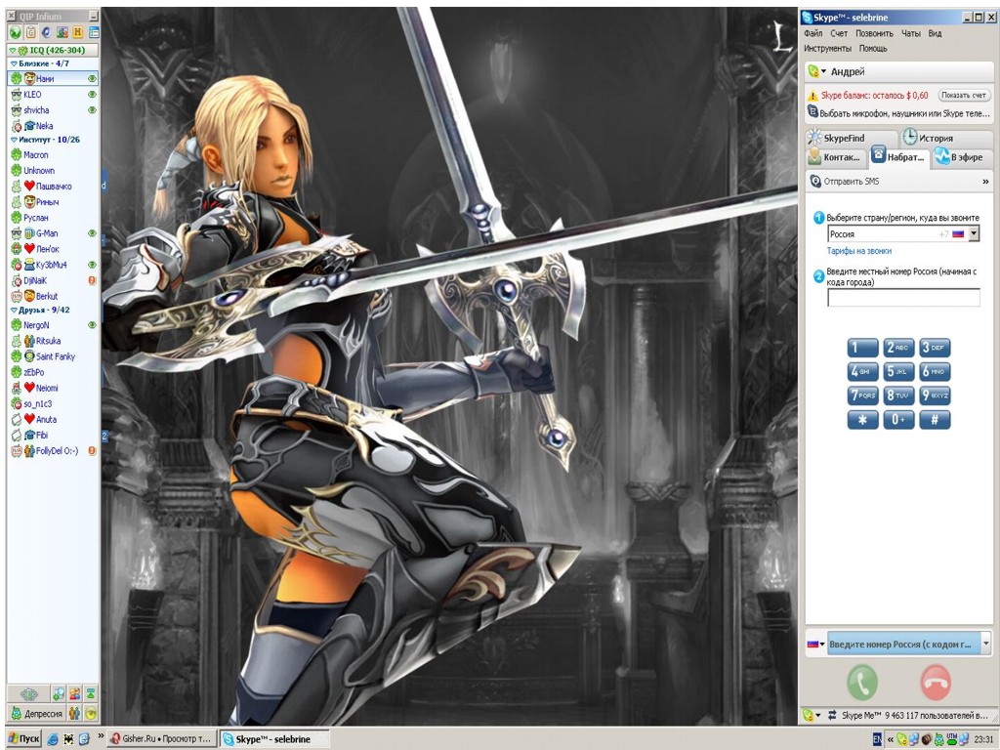The width and height of the screenshot is (1000, 750).
Task: Click the hash key on the dial pad
Action: [x=935, y=420]
